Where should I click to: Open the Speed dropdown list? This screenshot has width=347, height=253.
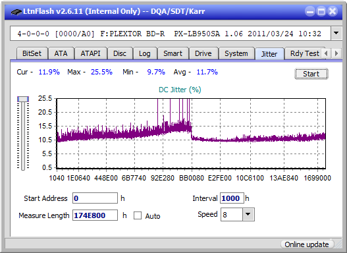coord(248,214)
